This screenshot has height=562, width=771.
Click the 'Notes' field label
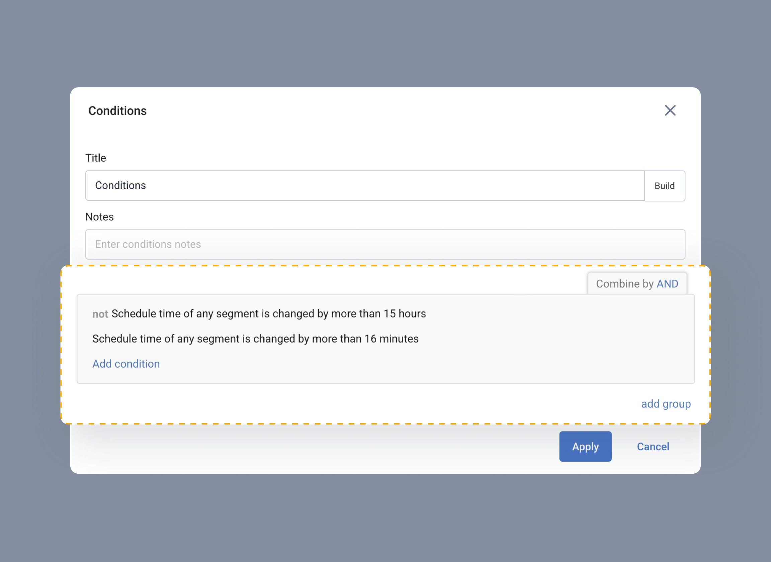[x=99, y=217]
